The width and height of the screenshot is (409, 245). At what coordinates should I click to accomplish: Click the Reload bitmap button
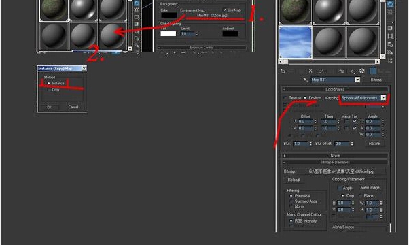[x=294, y=180]
